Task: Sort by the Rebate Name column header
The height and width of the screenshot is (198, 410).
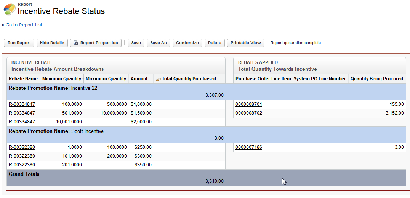Action: click(x=23, y=79)
